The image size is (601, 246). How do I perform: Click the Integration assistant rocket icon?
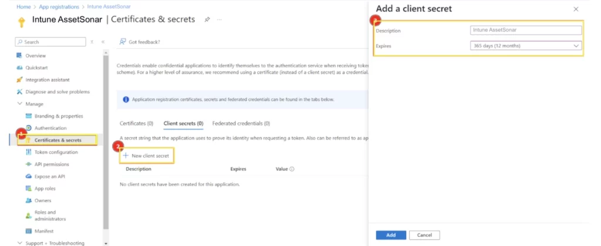point(19,80)
